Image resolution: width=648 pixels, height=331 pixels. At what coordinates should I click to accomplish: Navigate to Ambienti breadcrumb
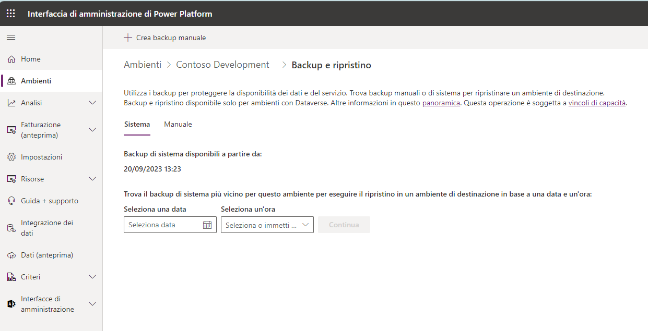(x=143, y=65)
